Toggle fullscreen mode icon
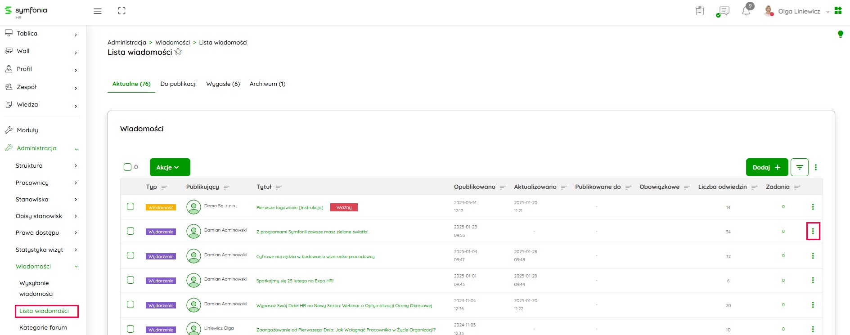This screenshot has height=335, width=850. click(121, 11)
